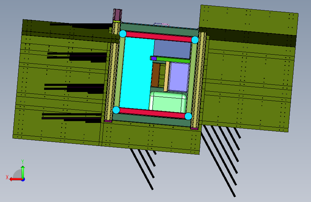Select the upper red crossbar
Viewport: 311px width, 202px height.
159,37
